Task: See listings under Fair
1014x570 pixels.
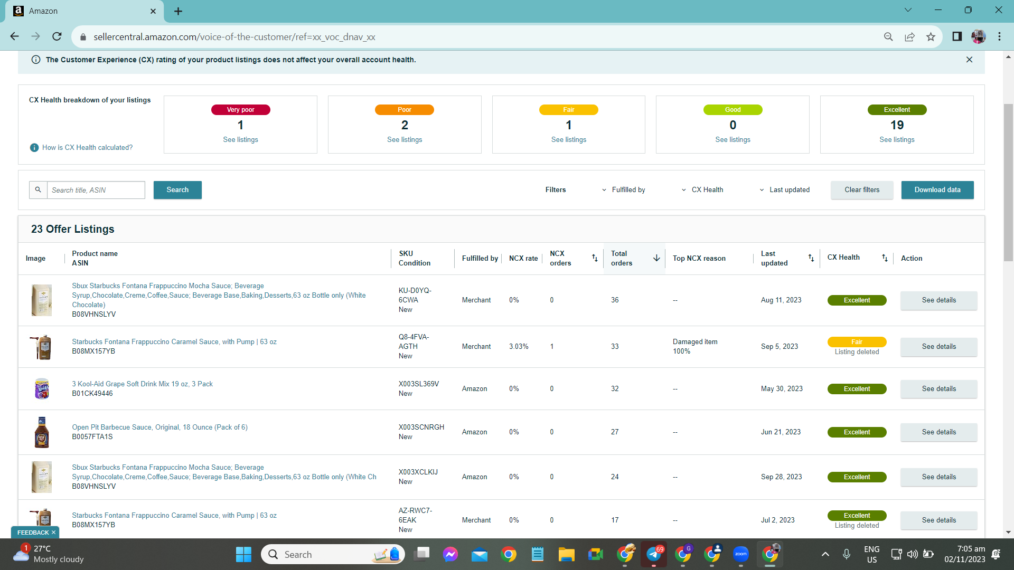Action: click(x=569, y=139)
